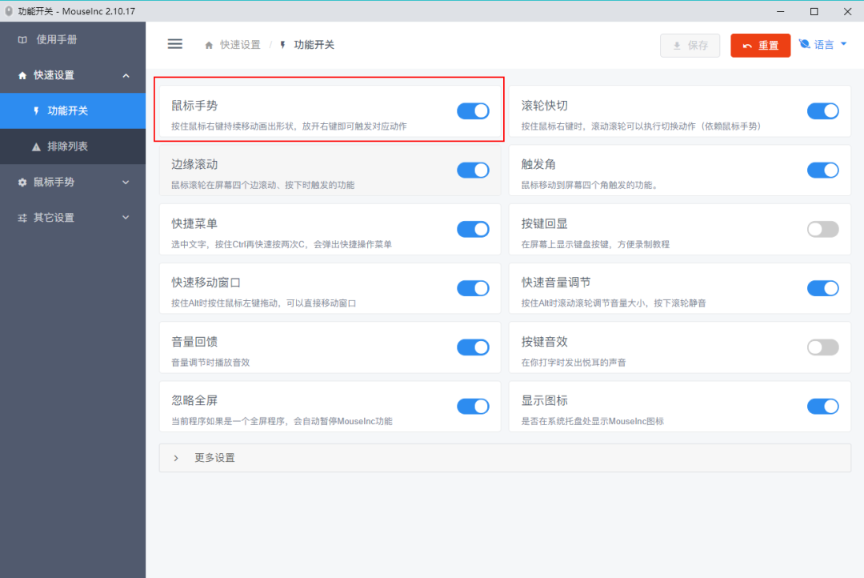864x578 pixels.
Task: Open the 其它设置 sidebar section
Action: coord(73,217)
